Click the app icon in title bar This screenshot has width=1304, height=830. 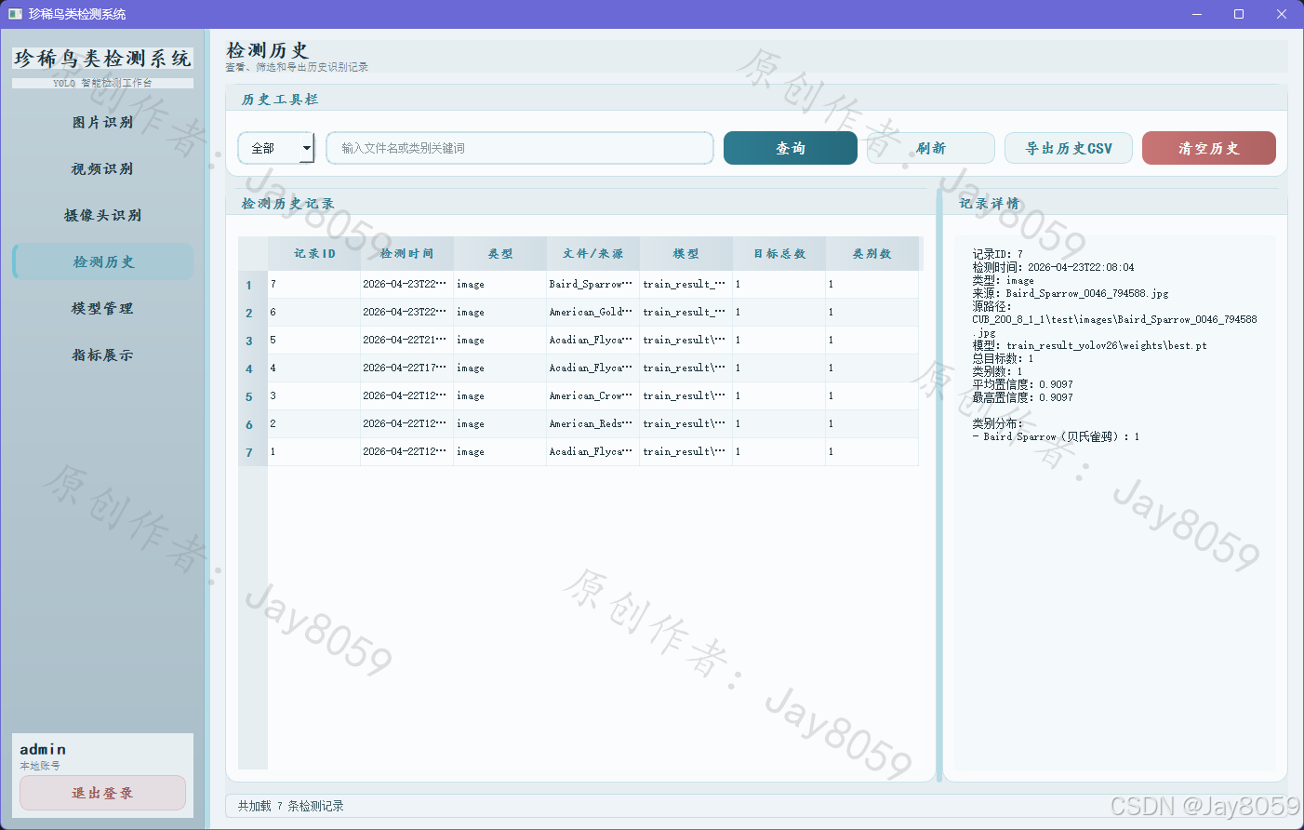[x=15, y=14]
